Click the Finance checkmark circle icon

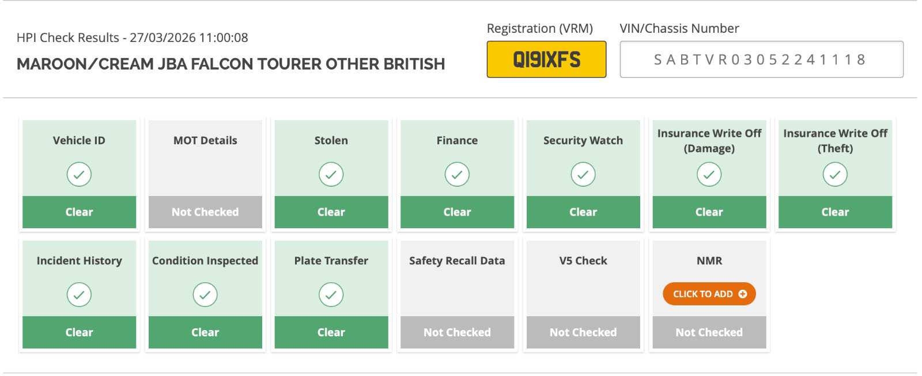pos(457,174)
